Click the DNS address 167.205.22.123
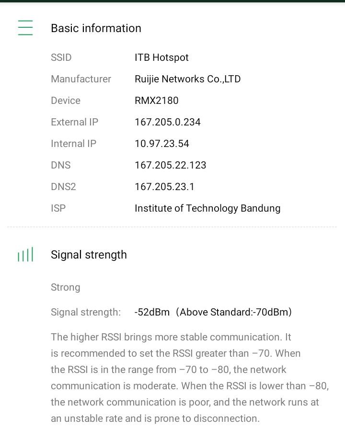The width and height of the screenshot is (345, 440). click(170, 165)
